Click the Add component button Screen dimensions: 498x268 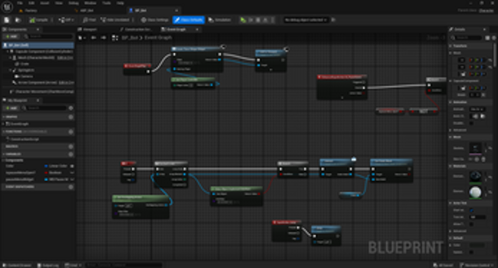coord(11,37)
